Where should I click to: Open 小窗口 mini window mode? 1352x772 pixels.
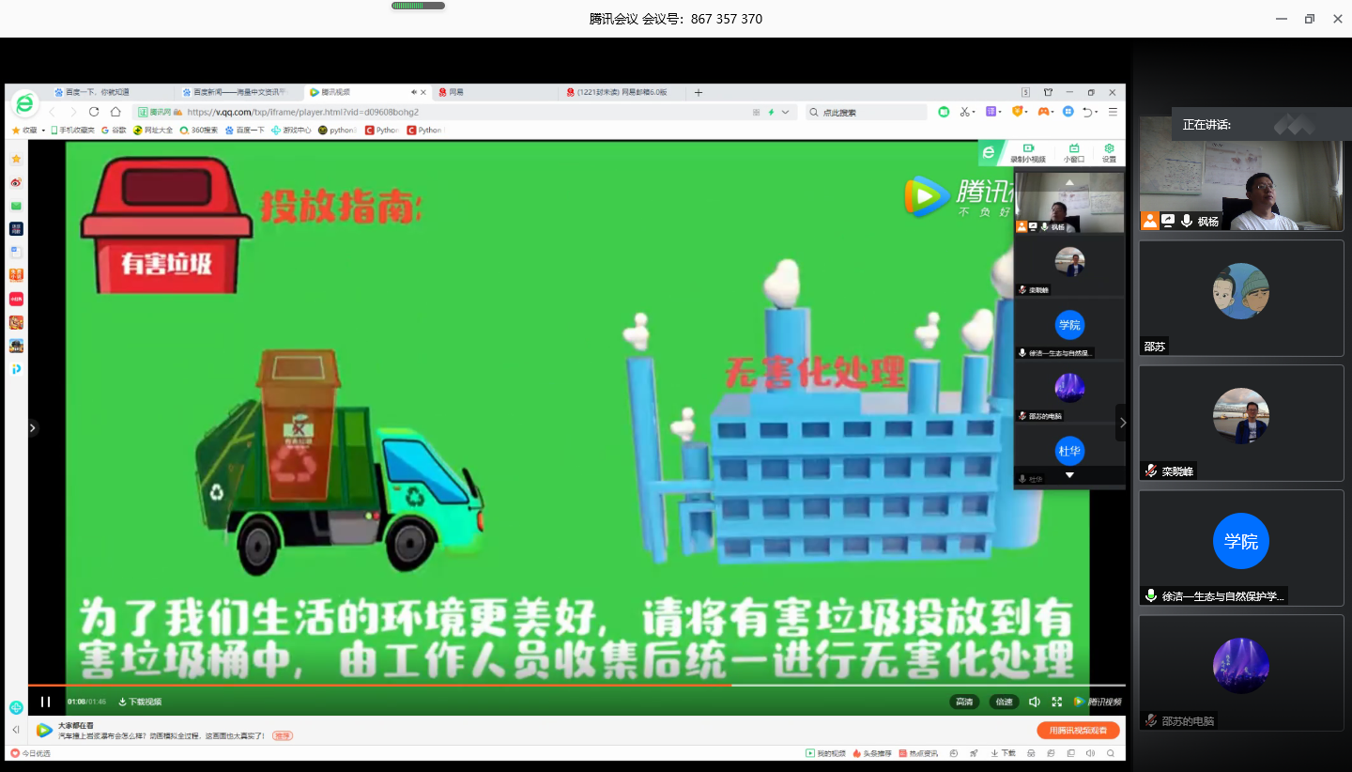pyautogui.click(x=1074, y=153)
